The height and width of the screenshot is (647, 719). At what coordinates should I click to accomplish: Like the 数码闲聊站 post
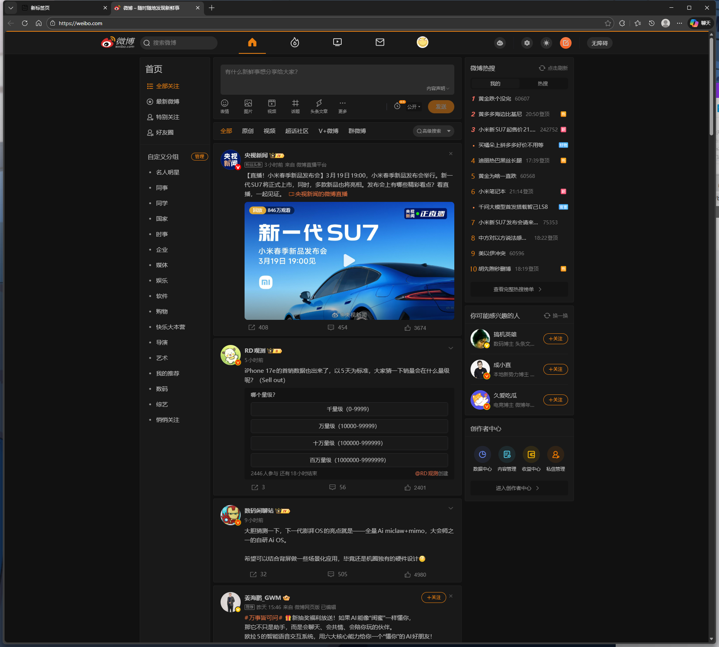415,575
